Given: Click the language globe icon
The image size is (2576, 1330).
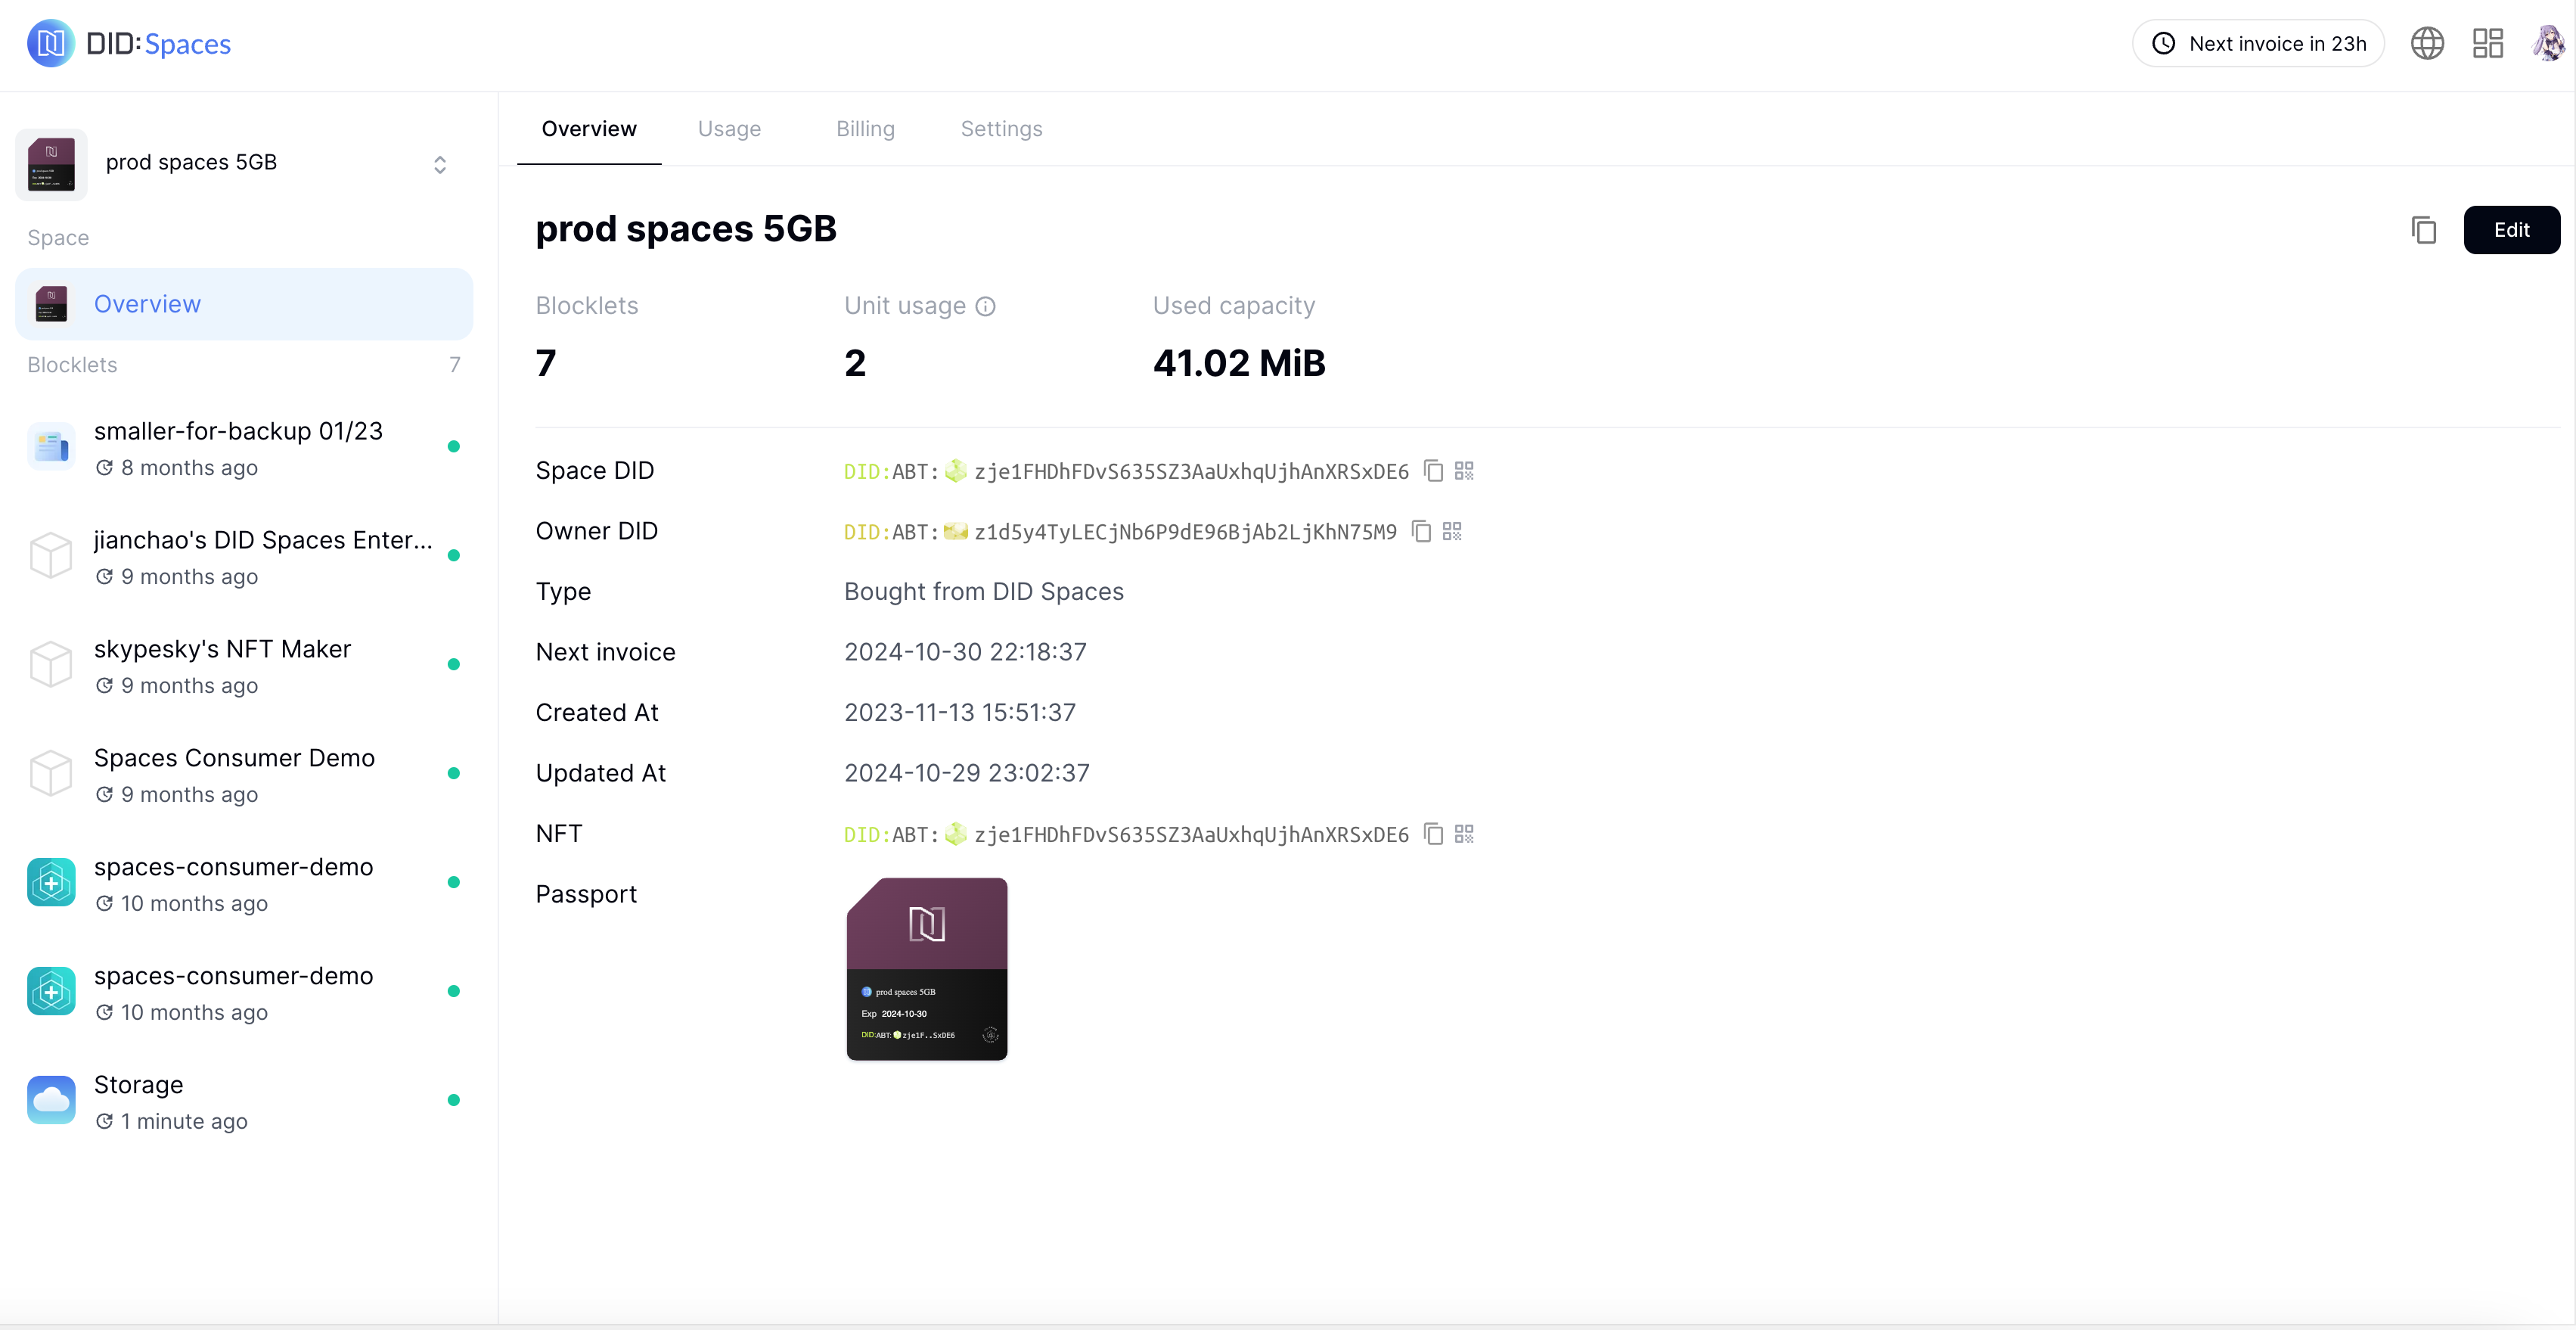Looking at the screenshot, I should click(x=2426, y=44).
